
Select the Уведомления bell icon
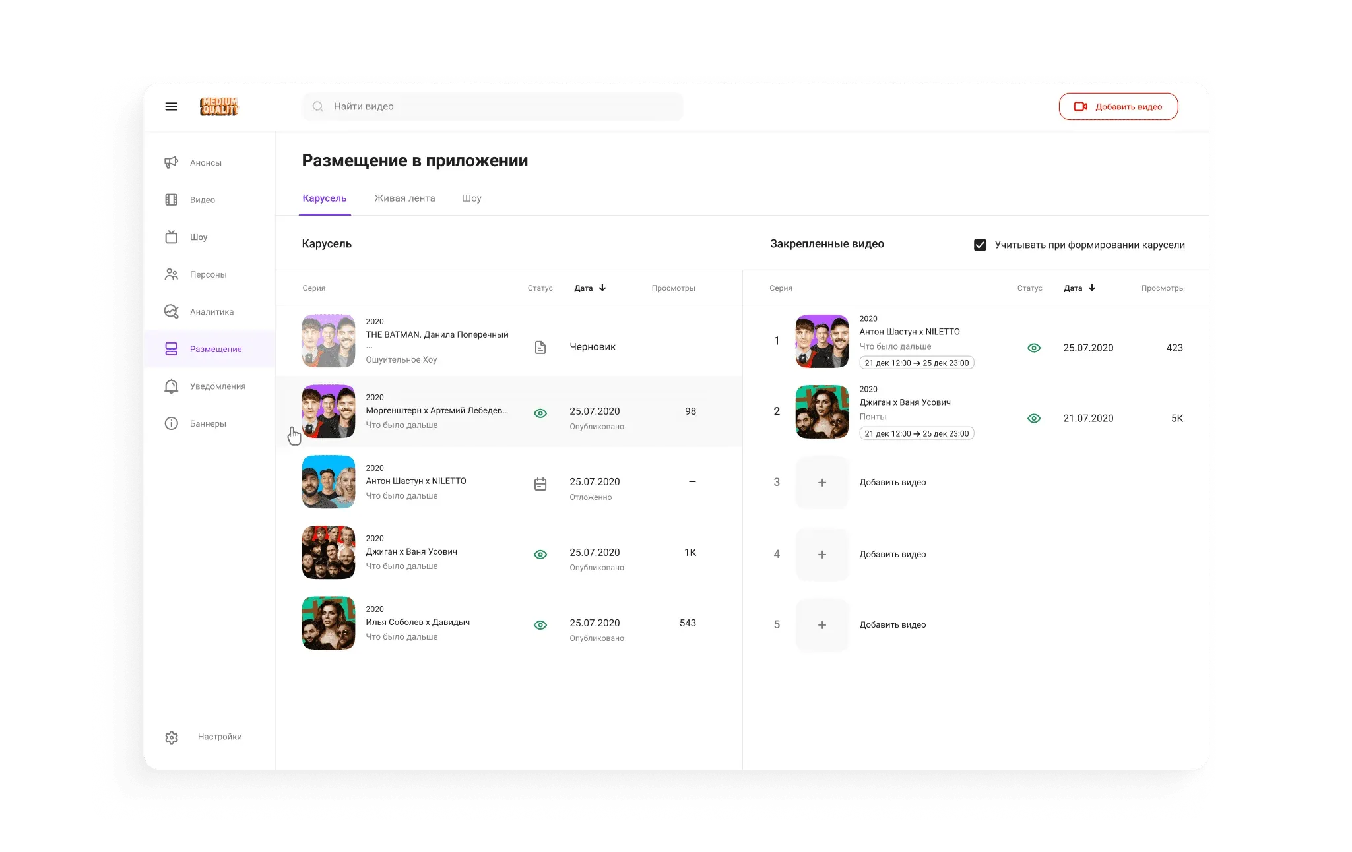[x=172, y=386]
